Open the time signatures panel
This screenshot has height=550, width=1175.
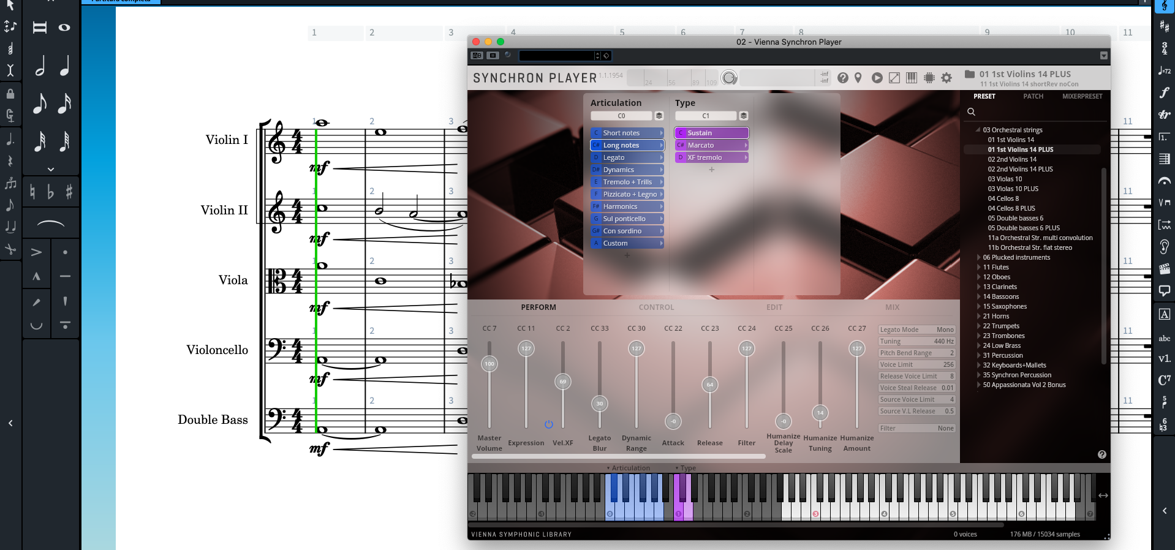(1164, 48)
